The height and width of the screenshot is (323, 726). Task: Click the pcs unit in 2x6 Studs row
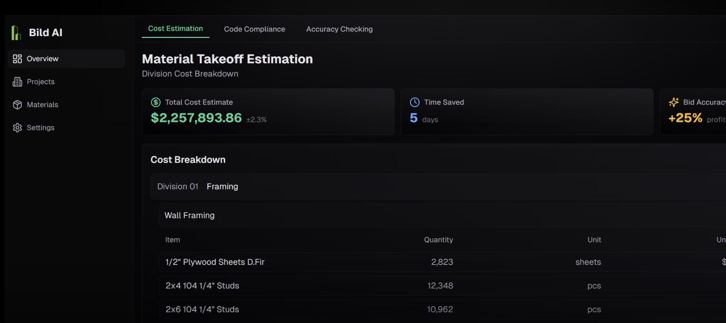(x=594, y=310)
